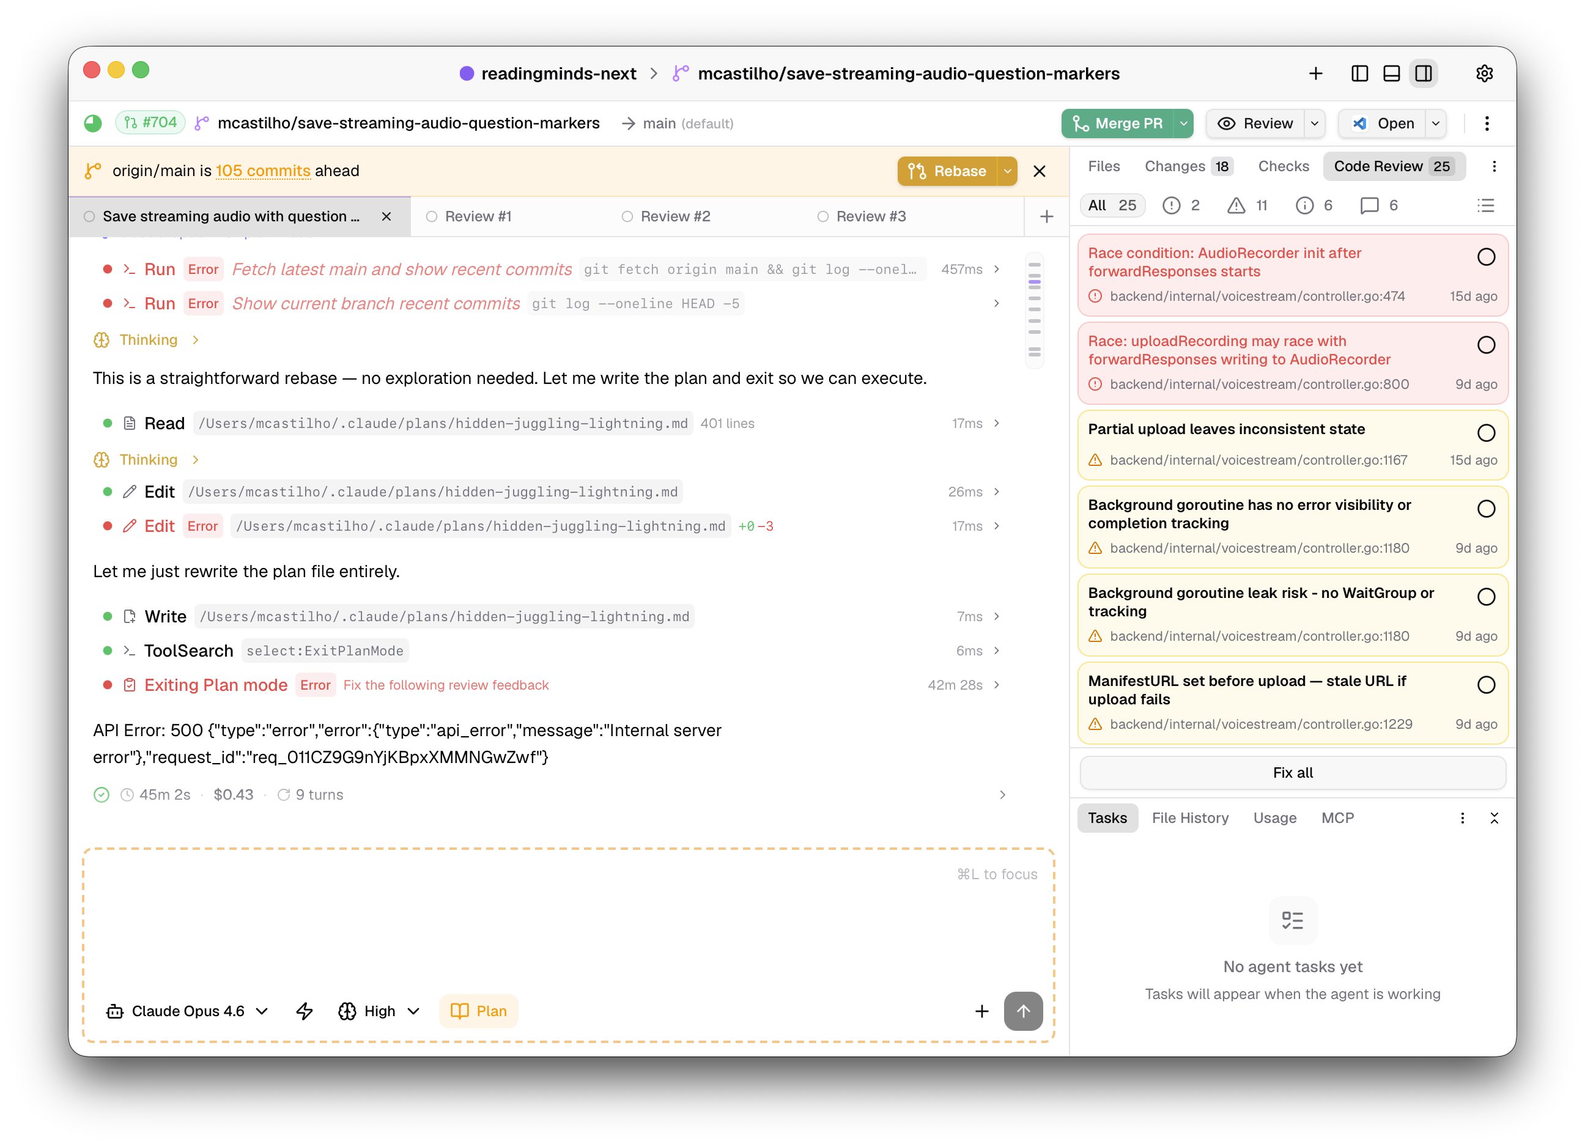Click the Fix all button
Screen dimensions: 1585x1147
1292,773
